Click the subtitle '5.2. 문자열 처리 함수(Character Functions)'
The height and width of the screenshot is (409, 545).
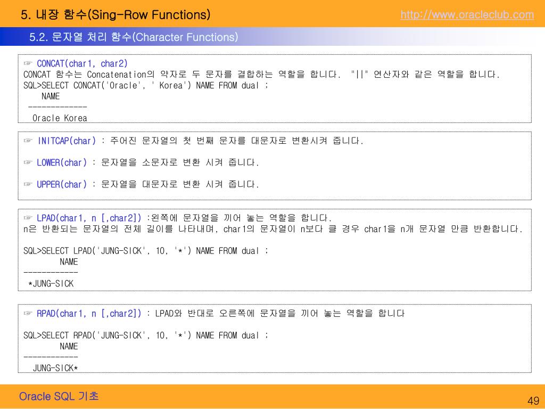click(x=134, y=37)
